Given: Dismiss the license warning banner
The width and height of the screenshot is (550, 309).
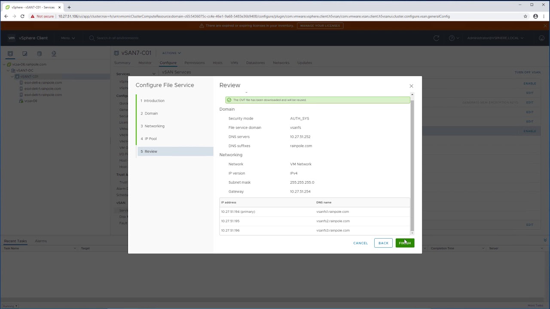Looking at the screenshot, I should (x=545, y=26).
